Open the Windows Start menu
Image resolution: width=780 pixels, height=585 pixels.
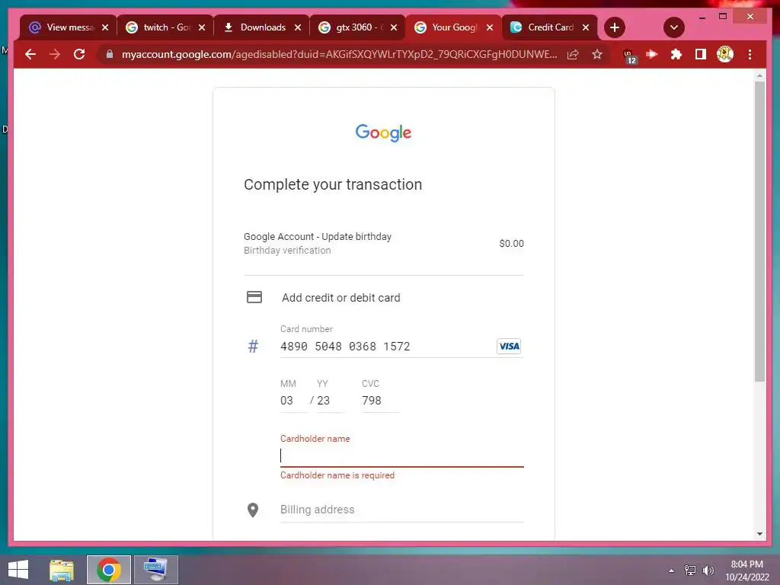click(18, 570)
